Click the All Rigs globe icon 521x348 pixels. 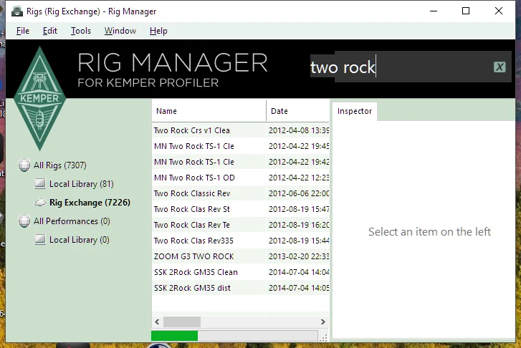(24, 166)
